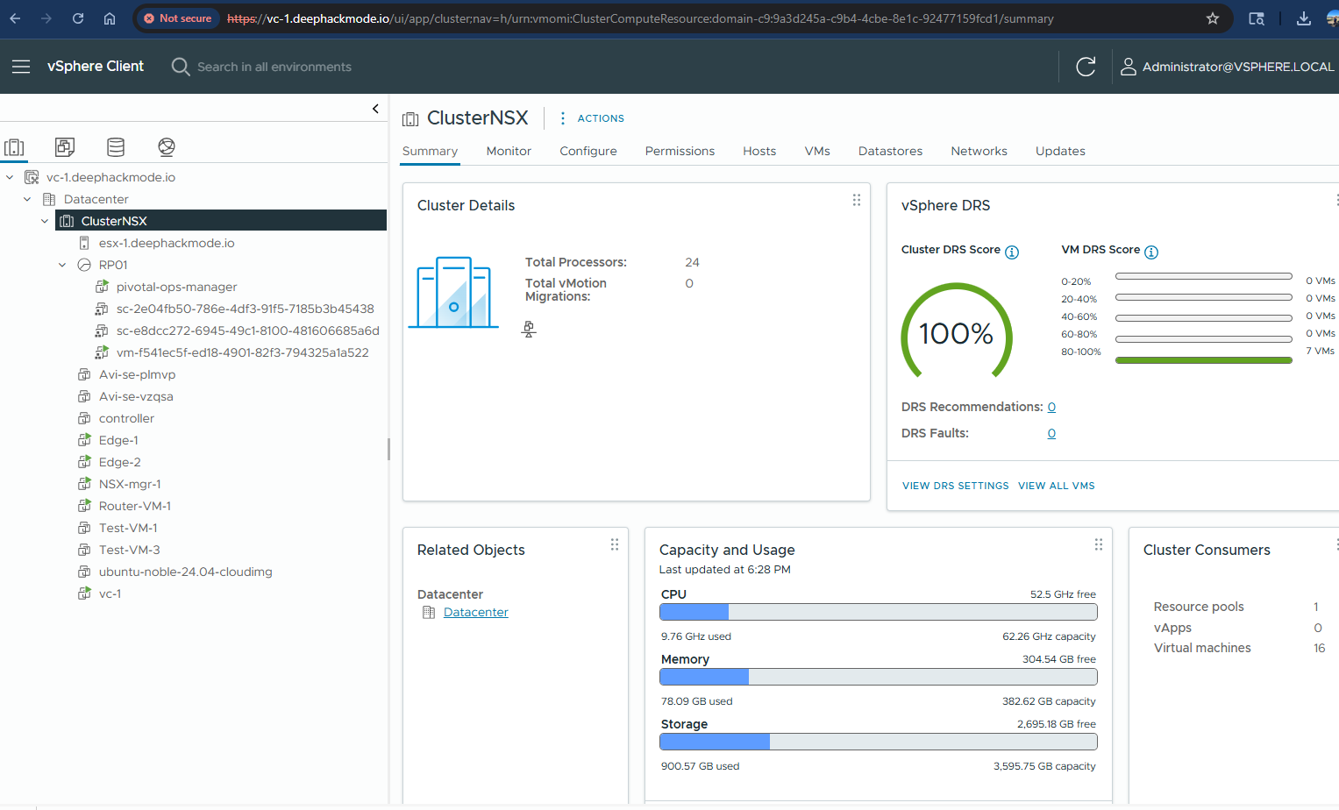Switch to the Permissions tab

tap(680, 151)
